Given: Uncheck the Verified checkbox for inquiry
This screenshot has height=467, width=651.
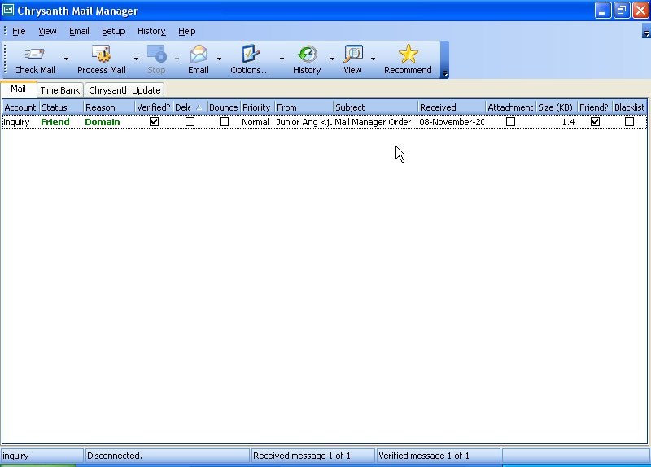Looking at the screenshot, I should tap(155, 122).
